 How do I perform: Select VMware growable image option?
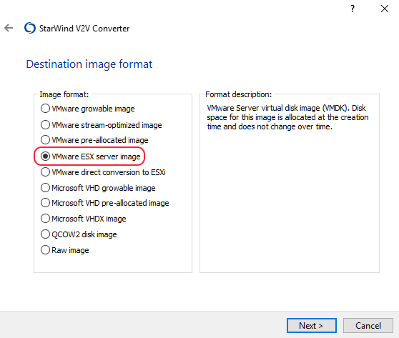(87, 109)
